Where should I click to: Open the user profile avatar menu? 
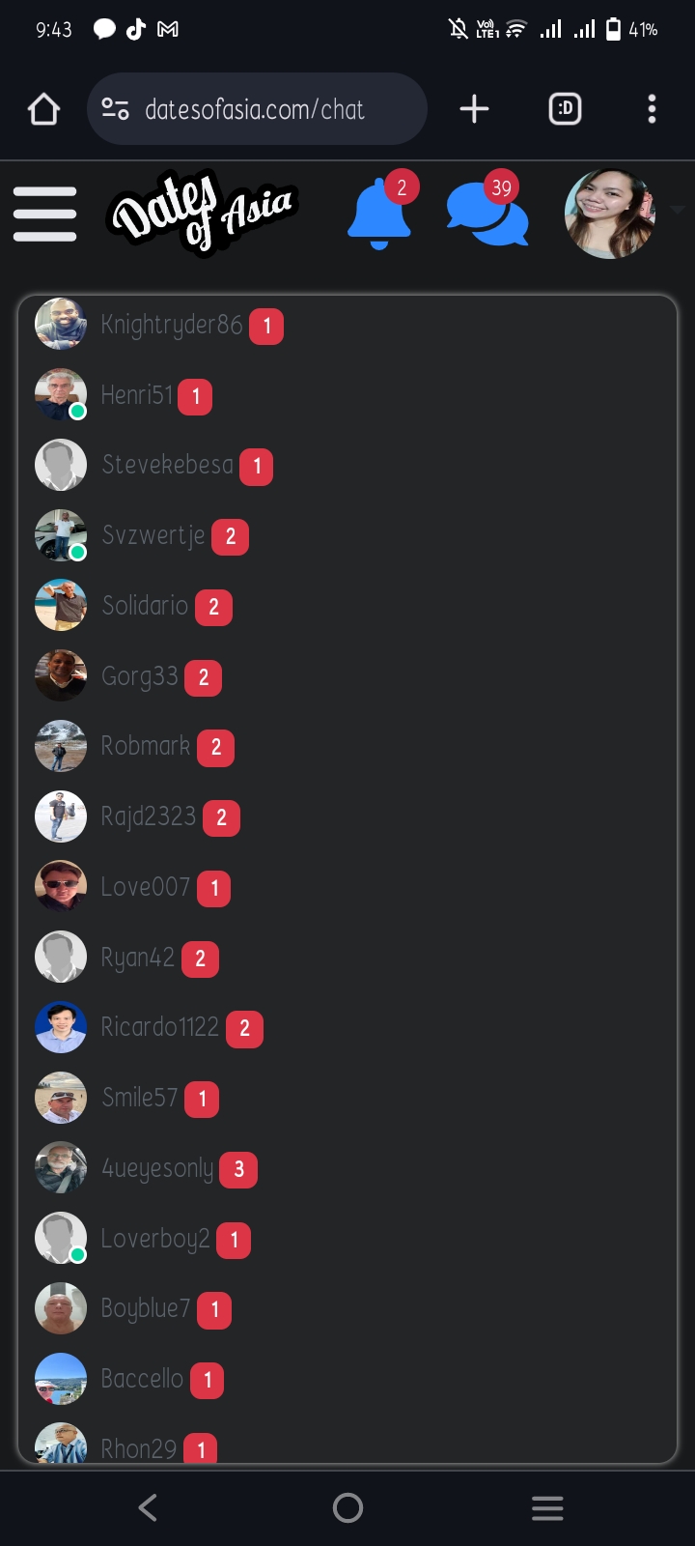pyautogui.click(x=610, y=214)
